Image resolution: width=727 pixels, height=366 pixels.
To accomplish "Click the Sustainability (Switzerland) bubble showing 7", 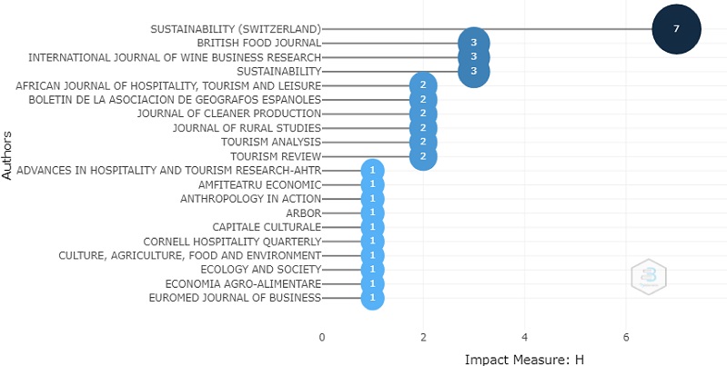I will (x=676, y=29).
